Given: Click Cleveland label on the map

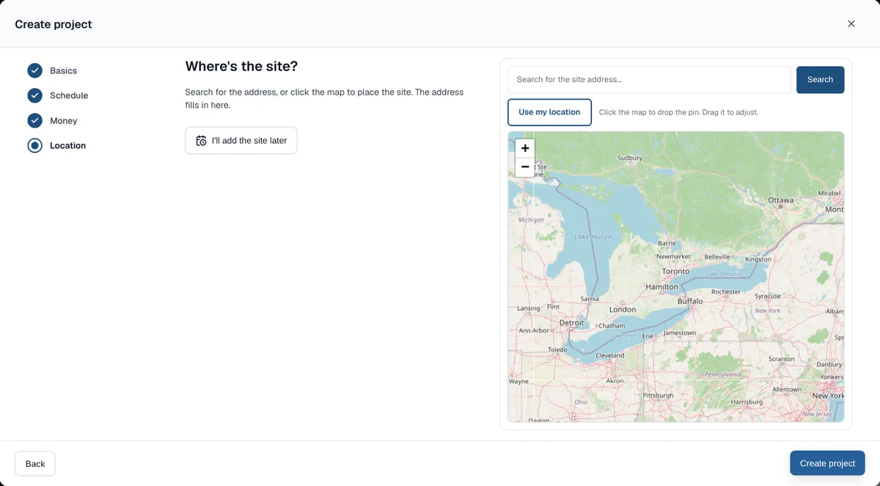Looking at the screenshot, I should point(609,356).
